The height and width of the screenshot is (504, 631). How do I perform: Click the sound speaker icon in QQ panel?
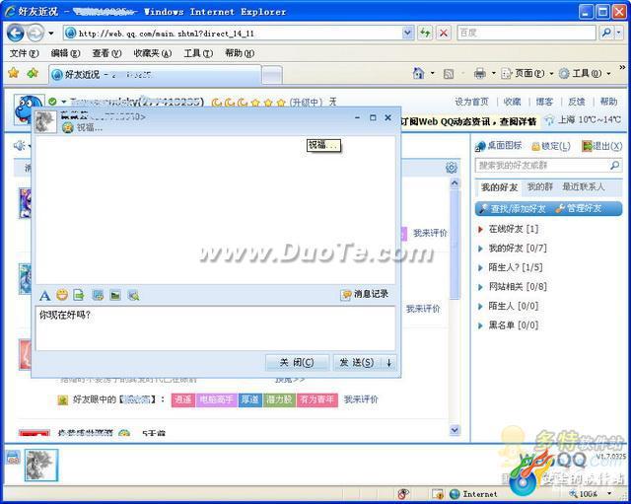point(20,145)
